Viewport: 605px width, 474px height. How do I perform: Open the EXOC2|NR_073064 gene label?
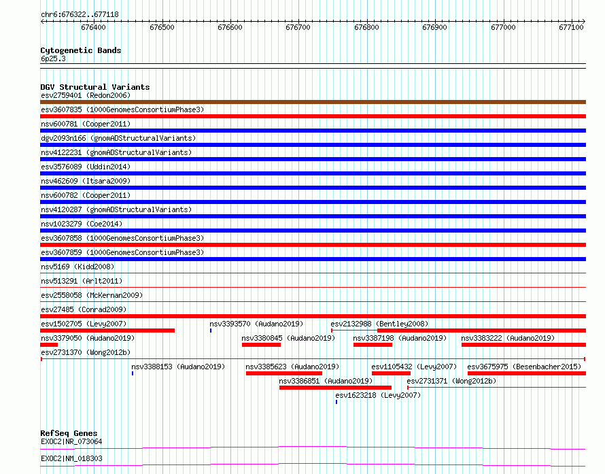71,441
